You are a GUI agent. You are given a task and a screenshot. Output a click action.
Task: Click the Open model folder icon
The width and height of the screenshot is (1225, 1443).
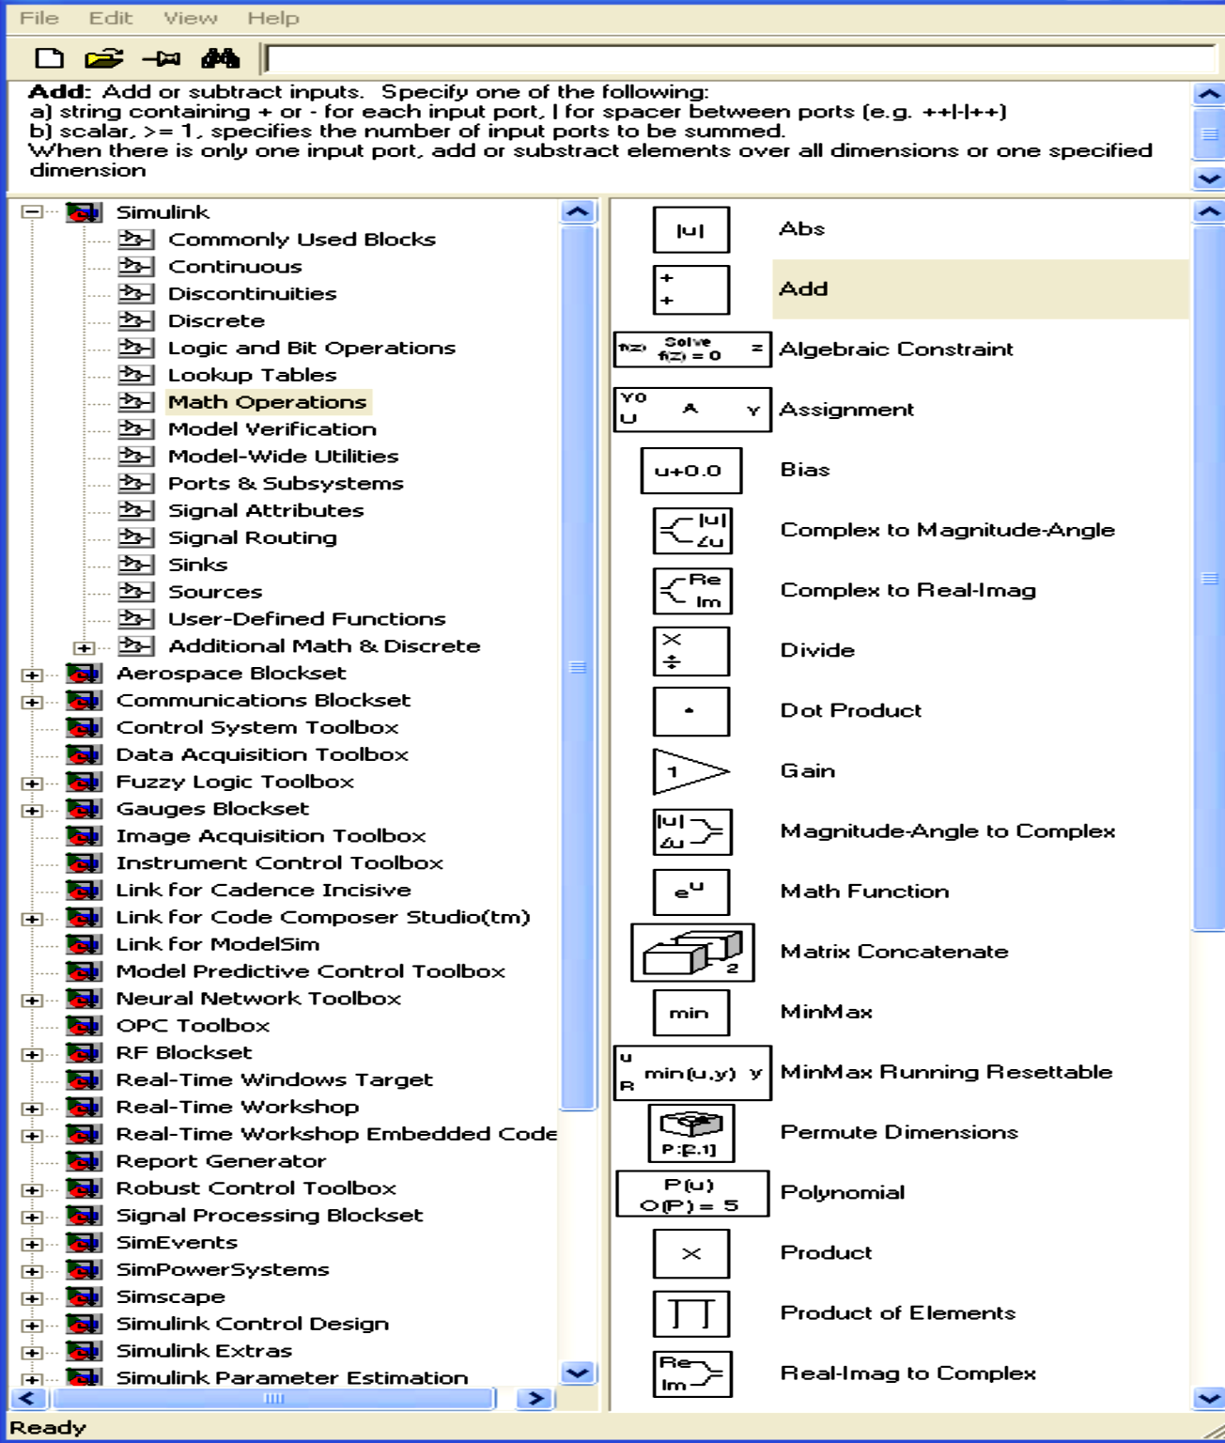tap(103, 59)
